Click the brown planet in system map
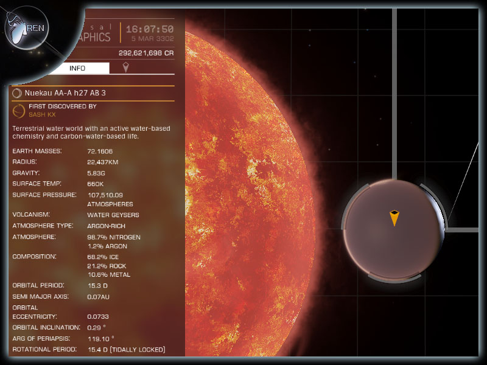 [x=394, y=231]
